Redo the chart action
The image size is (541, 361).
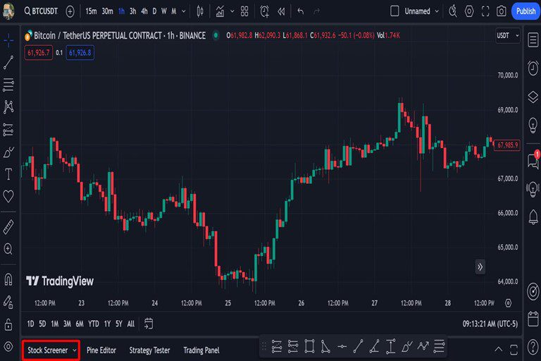(x=317, y=11)
